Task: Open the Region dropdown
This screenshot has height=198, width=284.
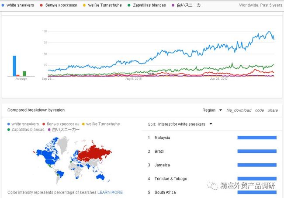Action: coord(212,110)
